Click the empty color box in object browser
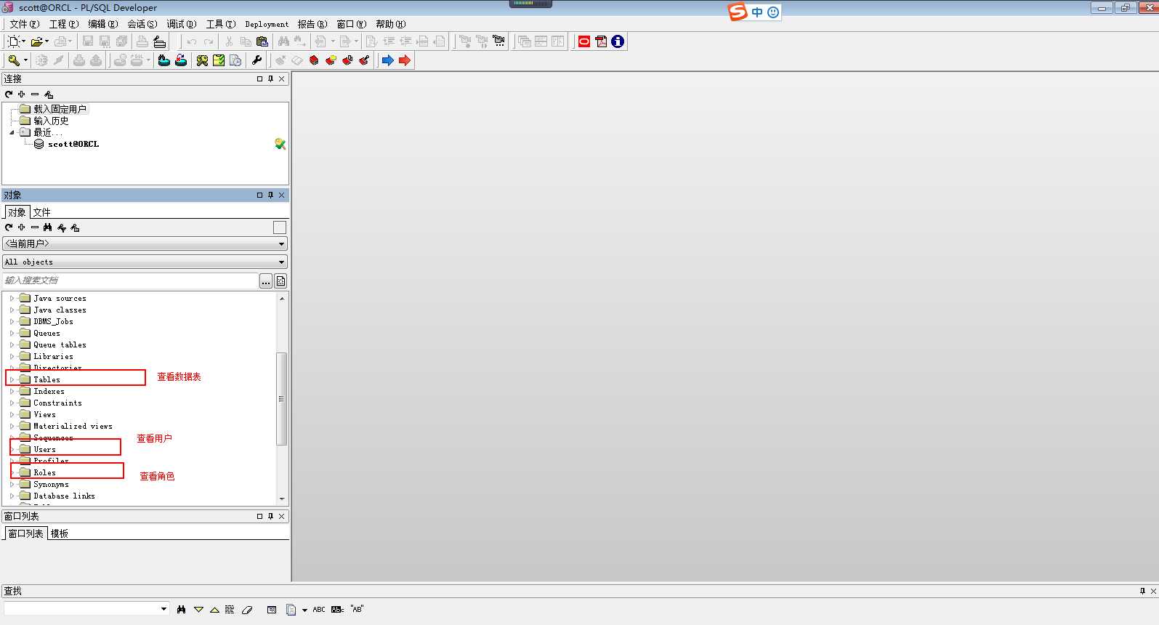Image resolution: width=1159 pixels, height=625 pixels. (x=280, y=227)
